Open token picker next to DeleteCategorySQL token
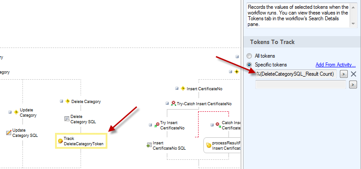The width and height of the screenshot is (361, 169). pyautogui.click(x=343, y=74)
